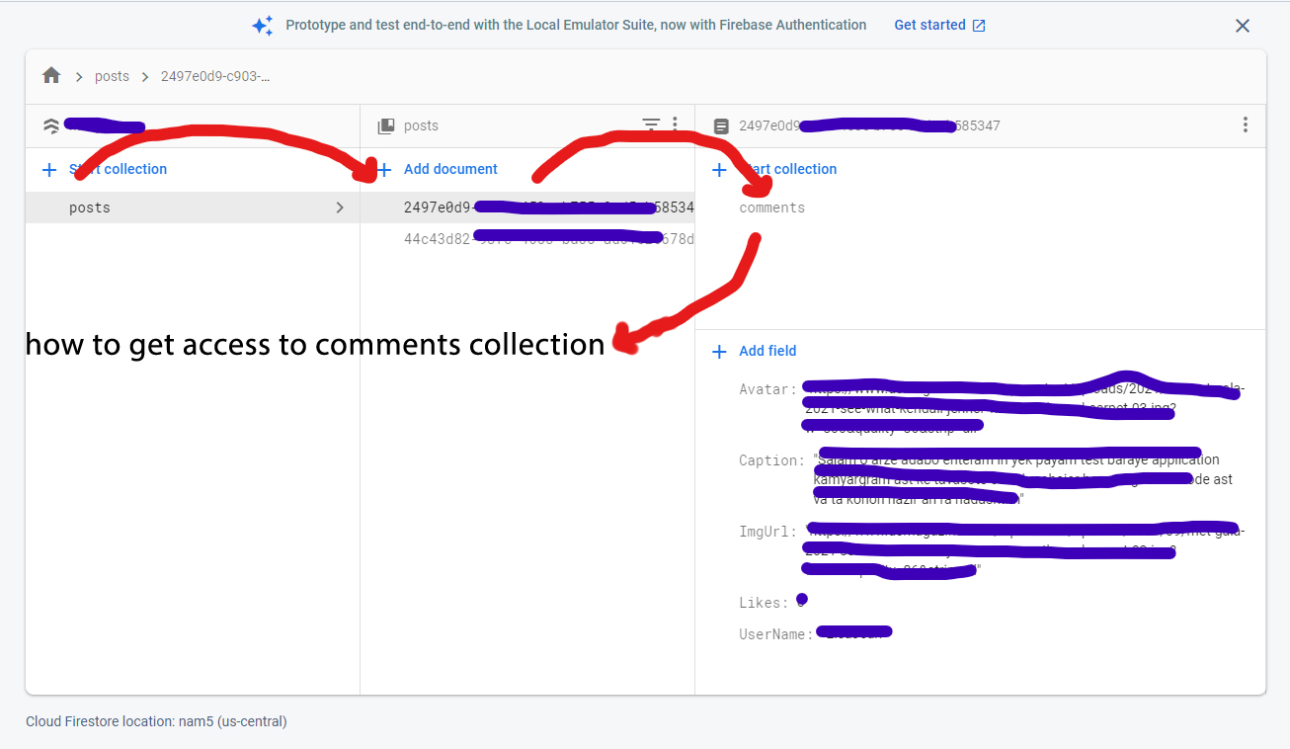
Task: Click the 'posts' column header title
Action: (x=421, y=125)
